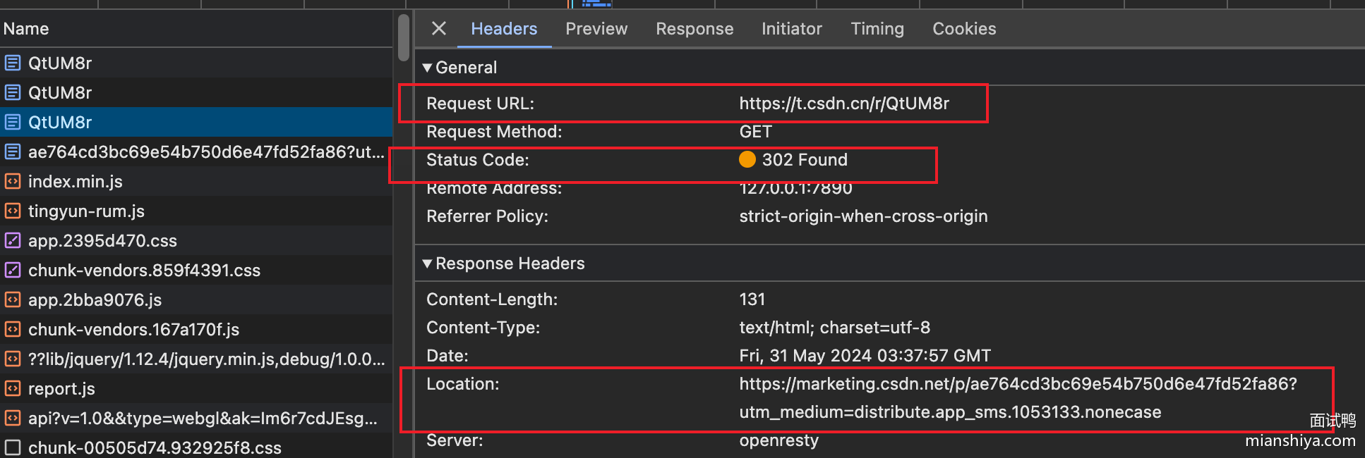Collapse the General section
Screen dimensions: 1365x458
coord(427,68)
